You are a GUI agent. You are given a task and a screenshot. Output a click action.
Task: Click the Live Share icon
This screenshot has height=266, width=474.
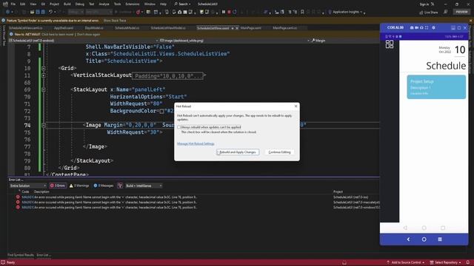[x=421, y=13]
